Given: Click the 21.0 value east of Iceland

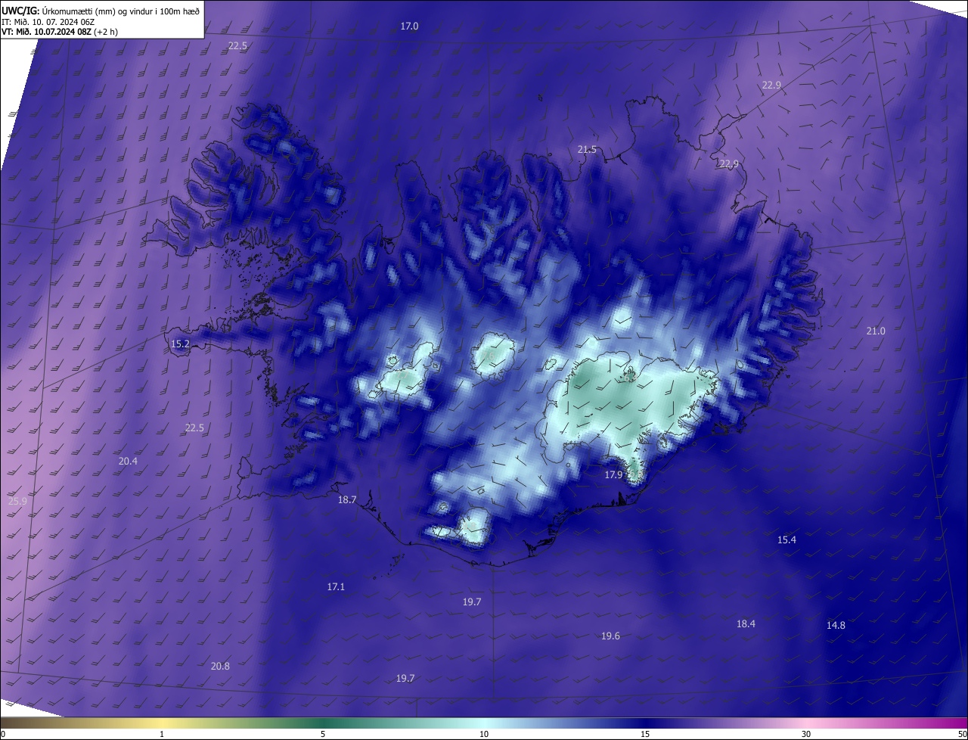Looking at the screenshot, I should (876, 331).
